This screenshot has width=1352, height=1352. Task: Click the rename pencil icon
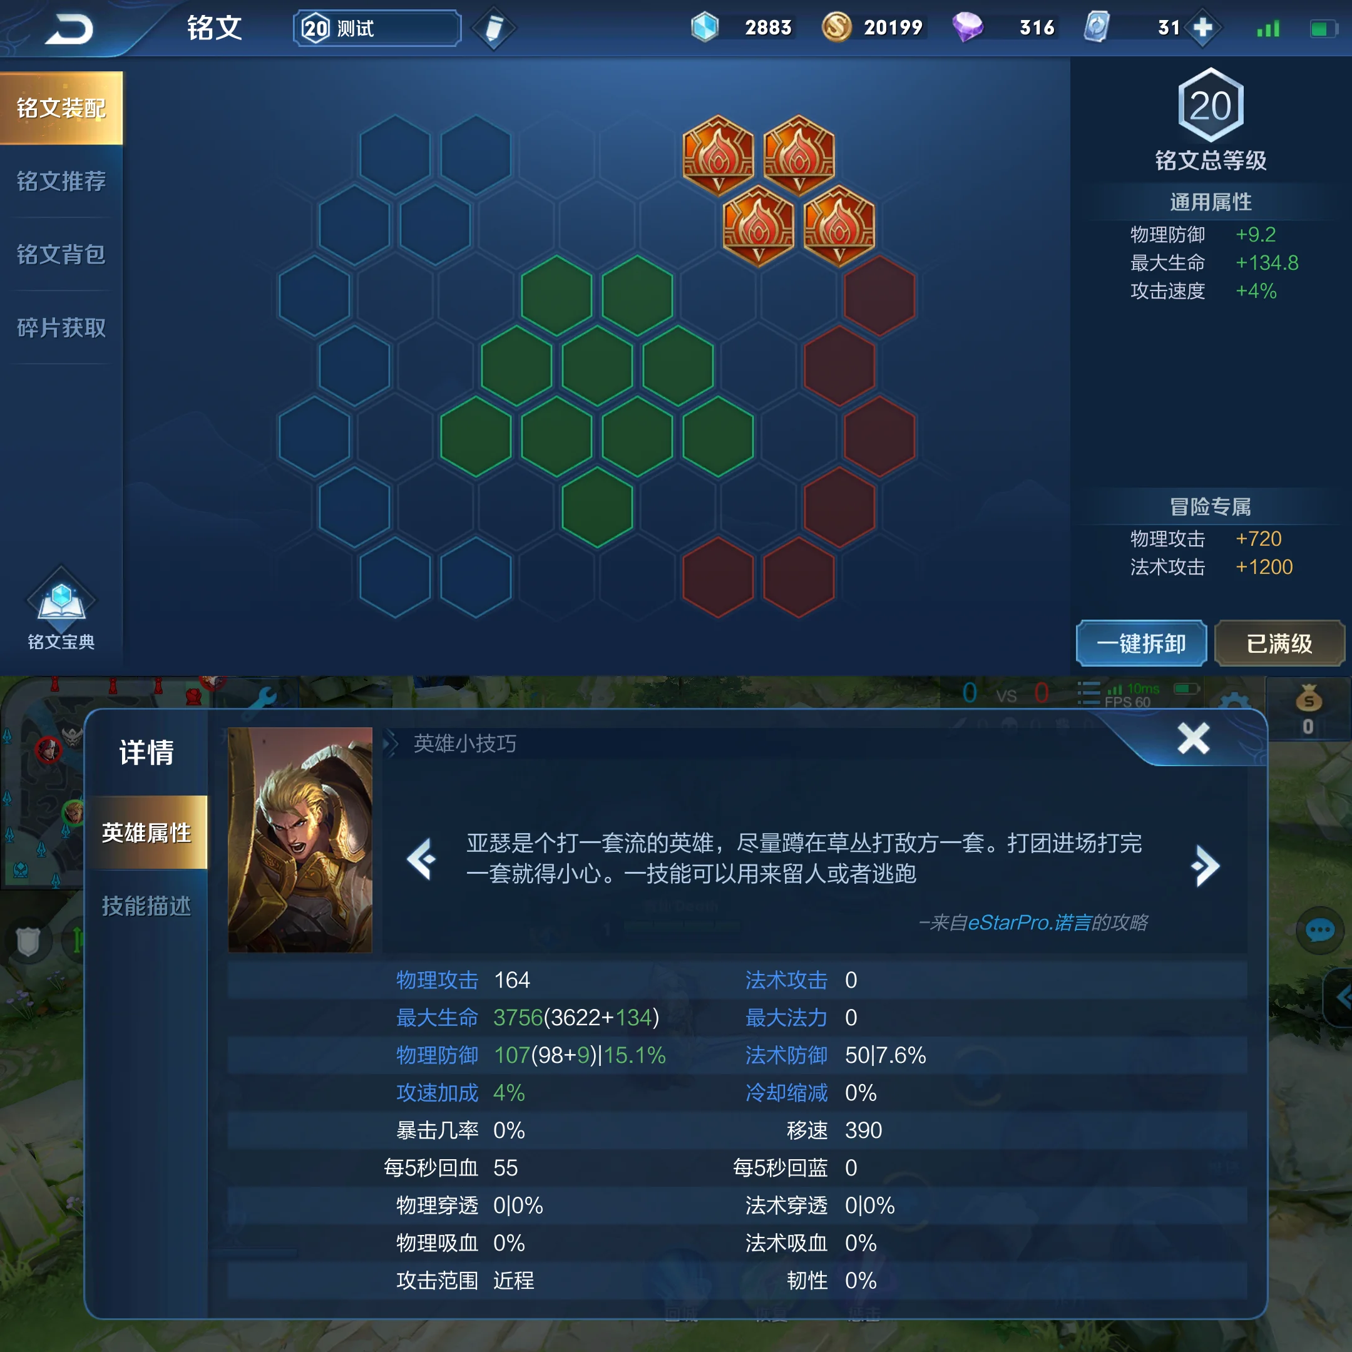click(x=493, y=28)
